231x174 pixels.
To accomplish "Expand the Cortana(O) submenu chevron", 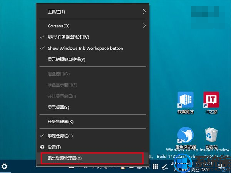I will 144,26.
